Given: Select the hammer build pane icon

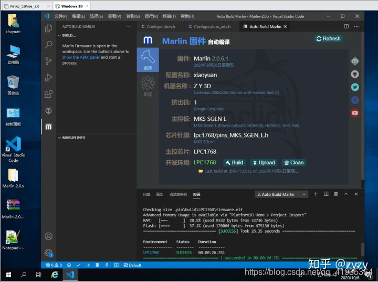Looking at the screenshot, I should coord(148,59).
